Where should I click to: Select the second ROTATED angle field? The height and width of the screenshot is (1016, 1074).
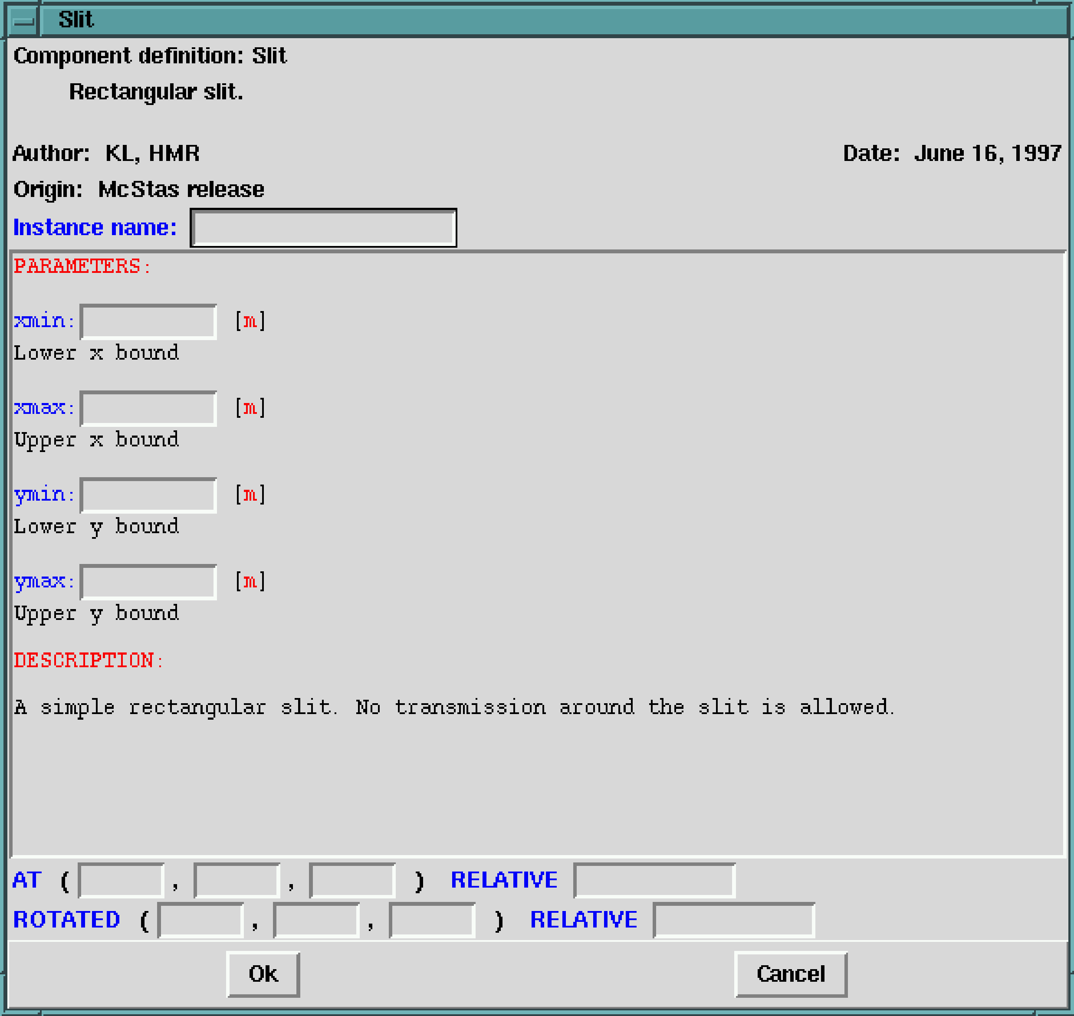point(317,920)
